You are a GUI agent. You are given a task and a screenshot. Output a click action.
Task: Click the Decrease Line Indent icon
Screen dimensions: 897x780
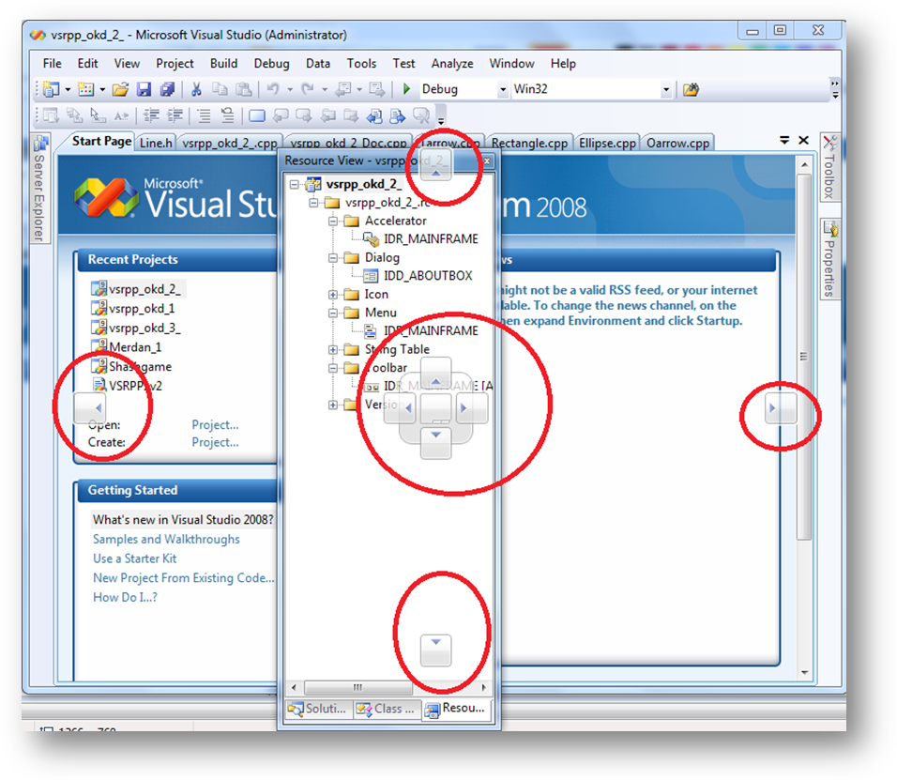point(151,116)
